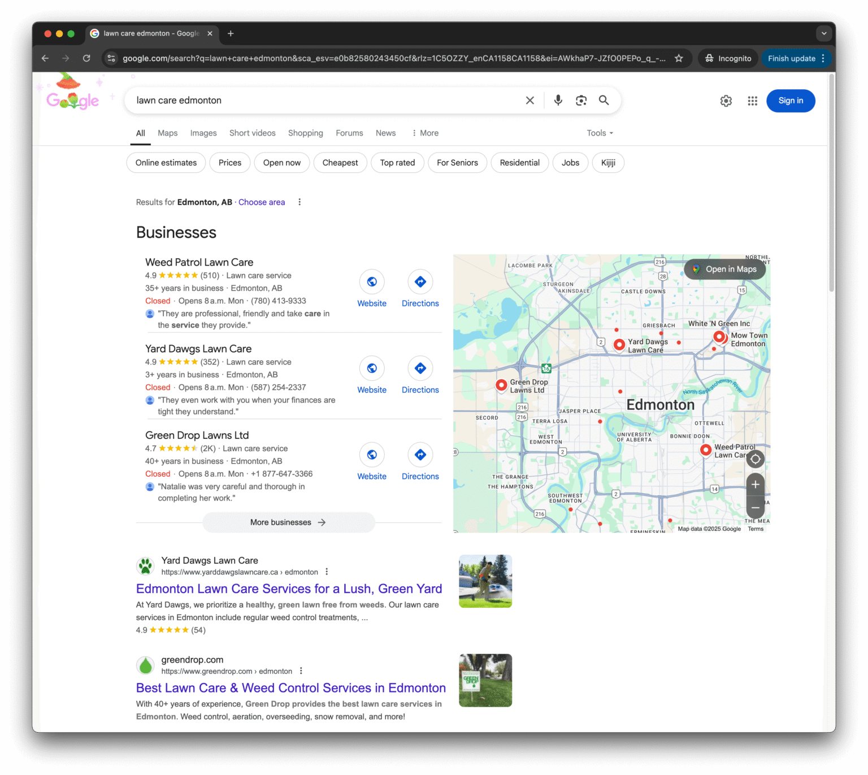
Task: Click the voice search microphone icon
Action: point(558,100)
